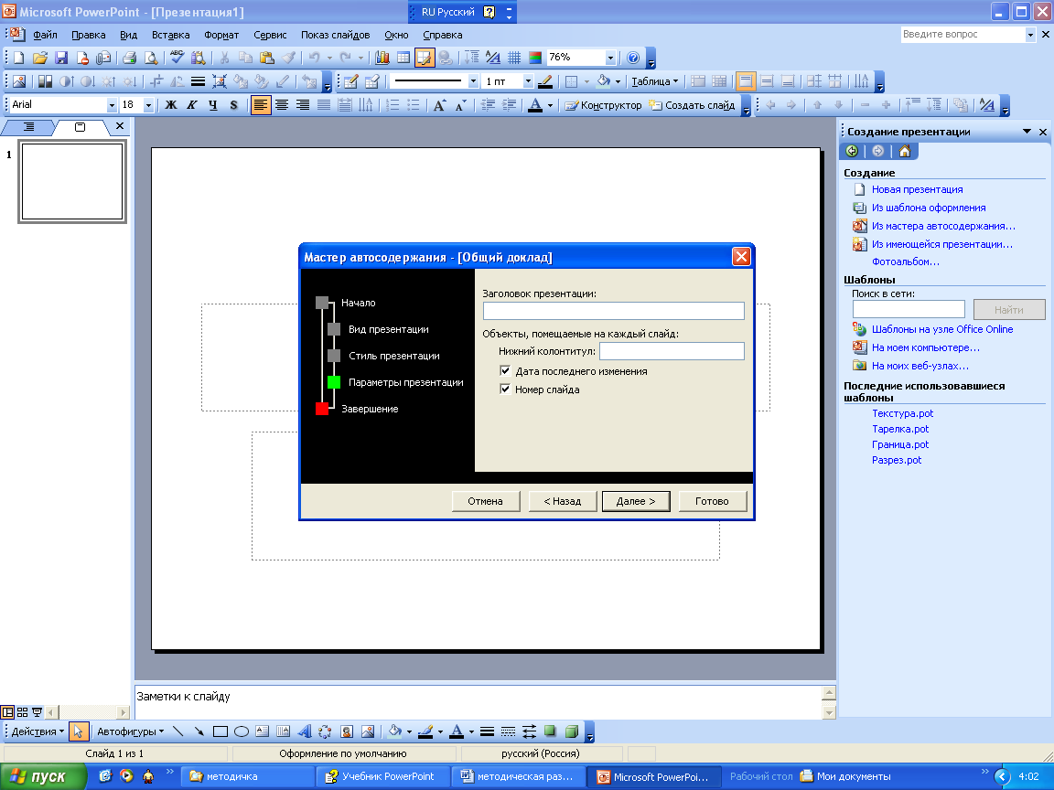Open font size 18 dropdown
The height and width of the screenshot is (790, 1054).
148,105
